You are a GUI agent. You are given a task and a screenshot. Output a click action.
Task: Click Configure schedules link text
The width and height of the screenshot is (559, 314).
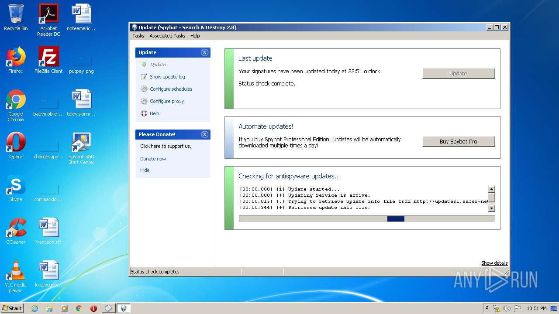(x=171, y=89)
